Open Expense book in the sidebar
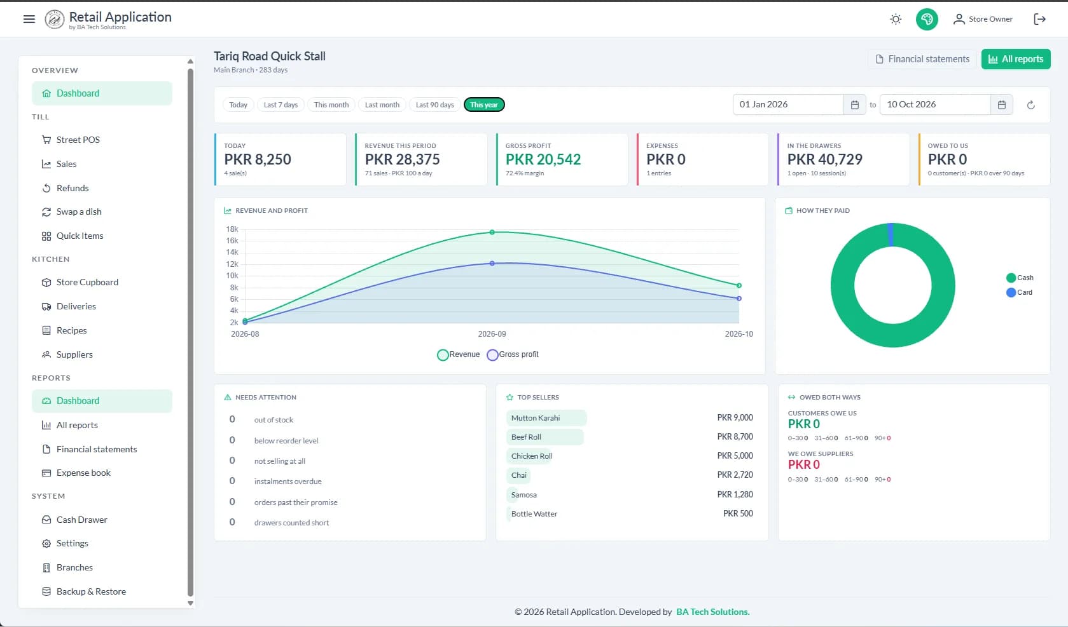 [x=102, y=473]
